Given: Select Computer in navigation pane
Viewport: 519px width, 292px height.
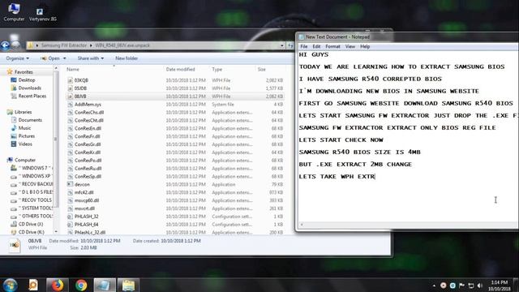Looking at the screenshot, I should 25,160.
